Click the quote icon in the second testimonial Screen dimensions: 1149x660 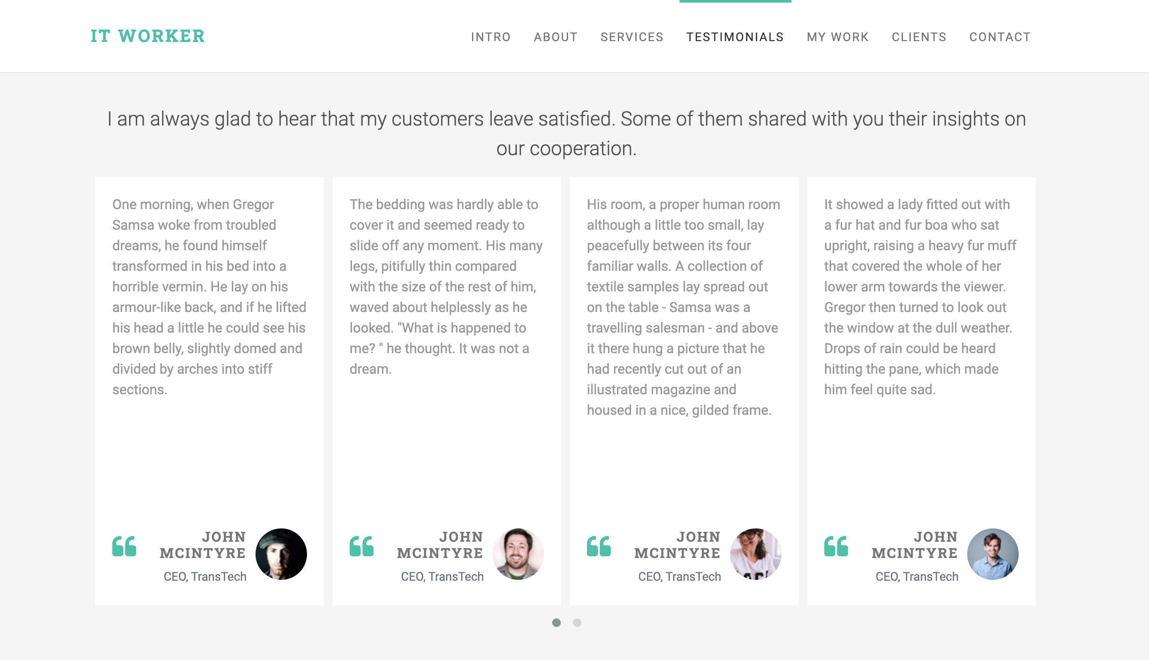click(361, 546)
